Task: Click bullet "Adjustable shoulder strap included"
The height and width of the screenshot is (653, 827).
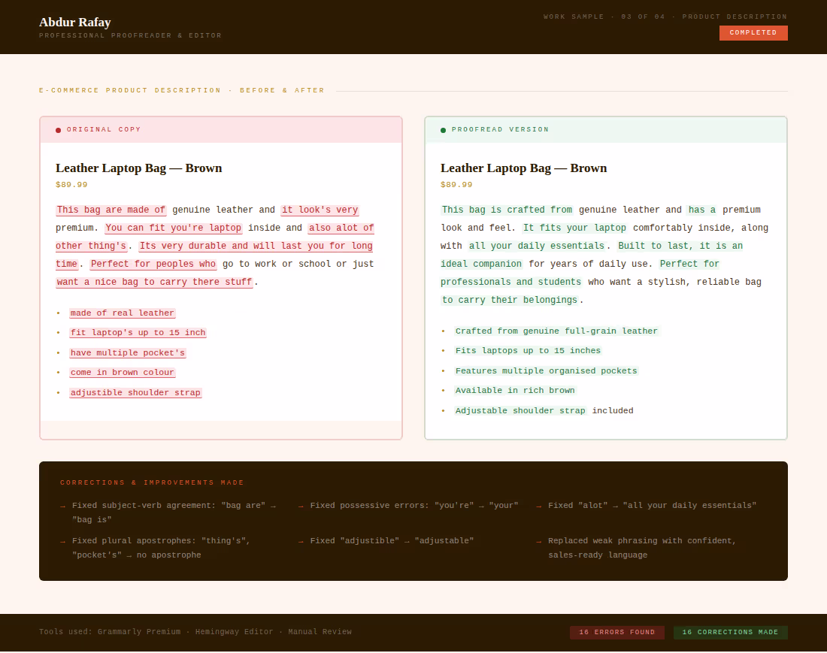Action: (x=544, y=410)
